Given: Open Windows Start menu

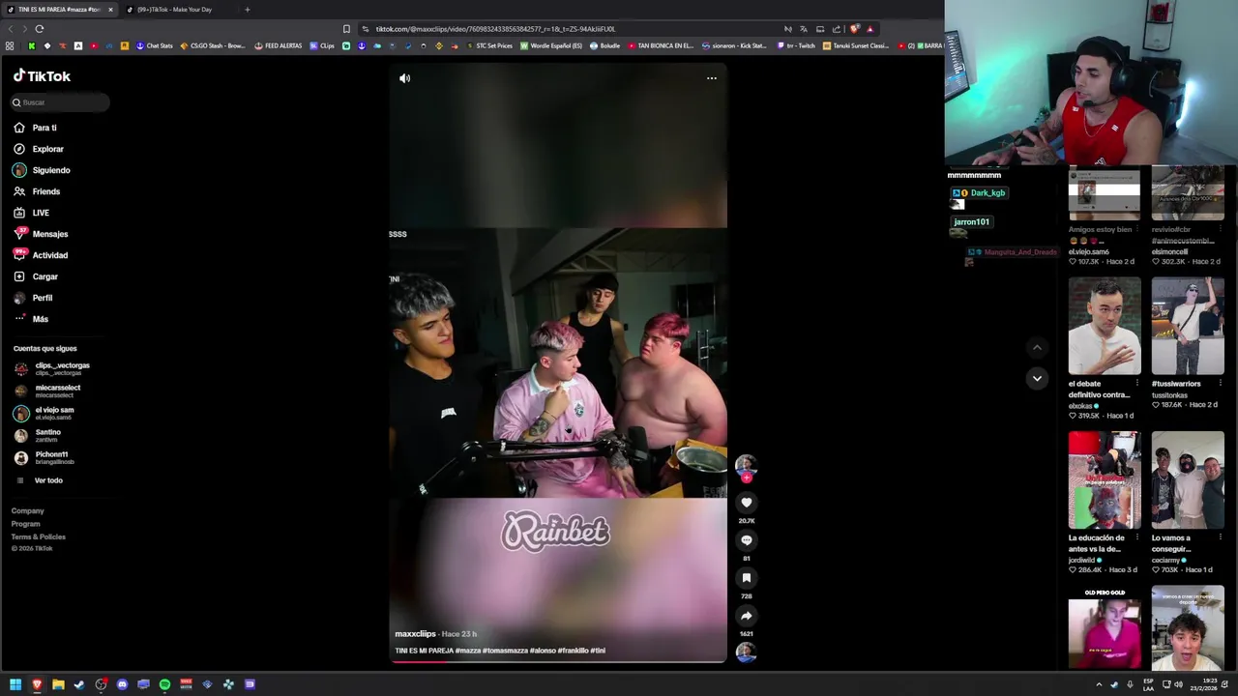Looking at the screenshot, I should tap(15, 684).
